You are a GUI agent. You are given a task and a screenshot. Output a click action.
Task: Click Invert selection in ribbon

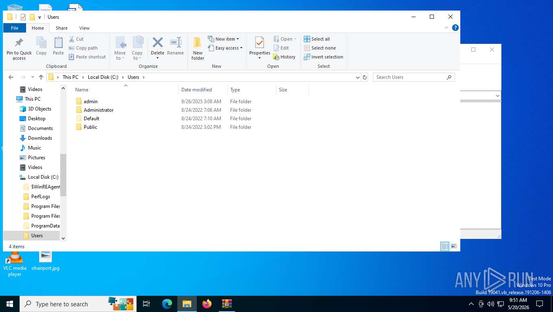tap(324, 57)
